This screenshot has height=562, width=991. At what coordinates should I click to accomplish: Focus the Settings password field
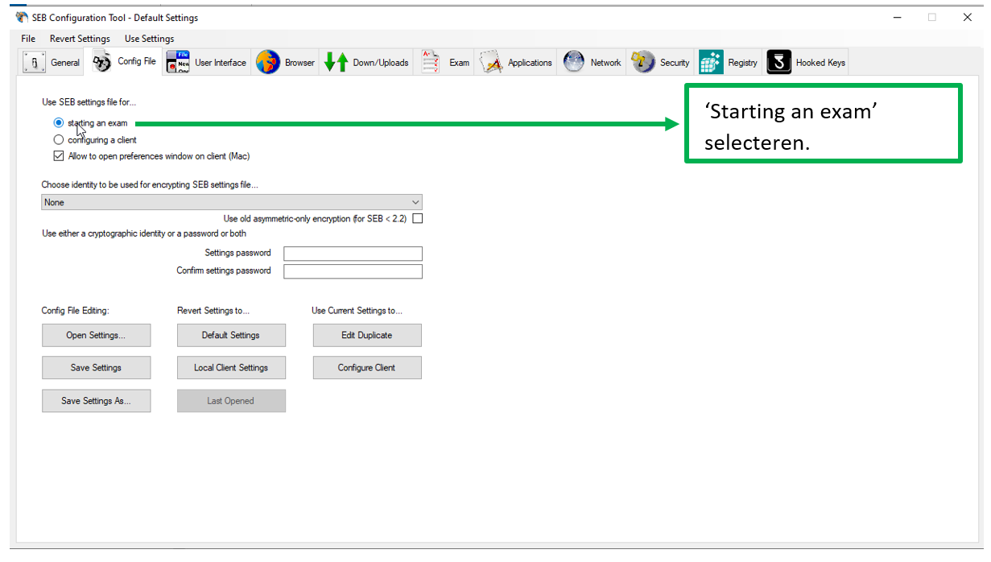click(x=353, y=254)
